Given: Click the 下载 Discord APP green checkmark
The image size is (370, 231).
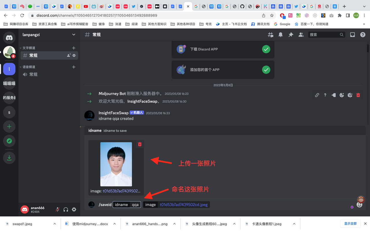Looking at the screenshot, I should coord(266,49).
